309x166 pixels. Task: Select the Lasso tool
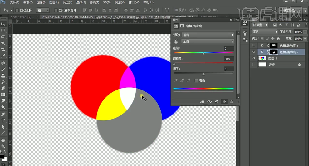click(x=3, y=37)
